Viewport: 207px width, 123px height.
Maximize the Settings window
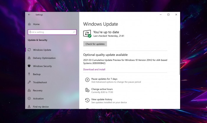click(x=168, y=14)
